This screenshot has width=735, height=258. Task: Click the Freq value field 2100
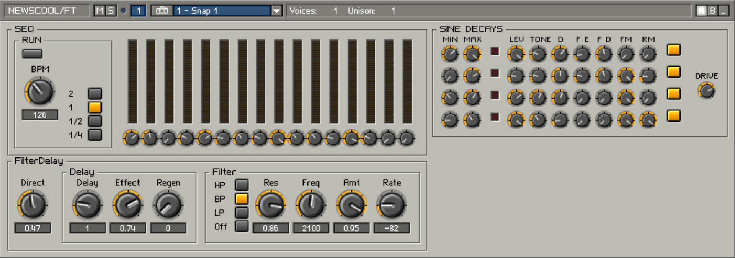(311, 228)
